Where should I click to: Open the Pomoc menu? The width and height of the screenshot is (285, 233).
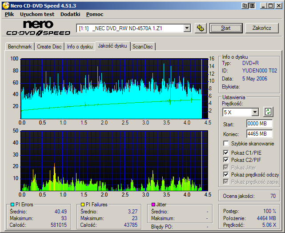pos(95,14)
